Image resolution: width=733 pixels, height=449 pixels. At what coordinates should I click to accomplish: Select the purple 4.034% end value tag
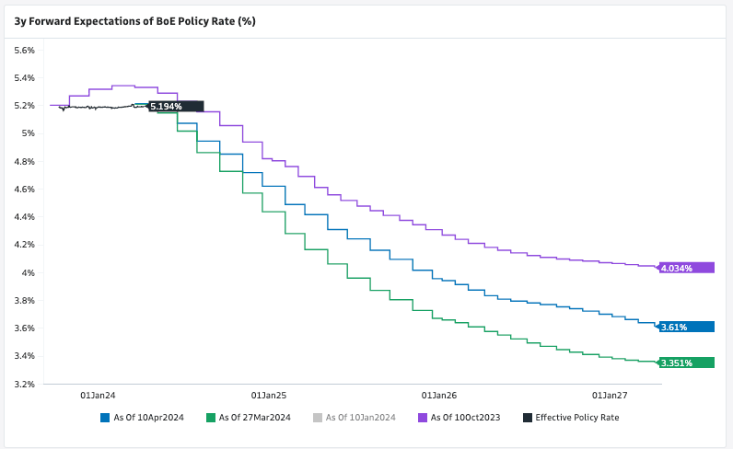[x=687, y=268]
